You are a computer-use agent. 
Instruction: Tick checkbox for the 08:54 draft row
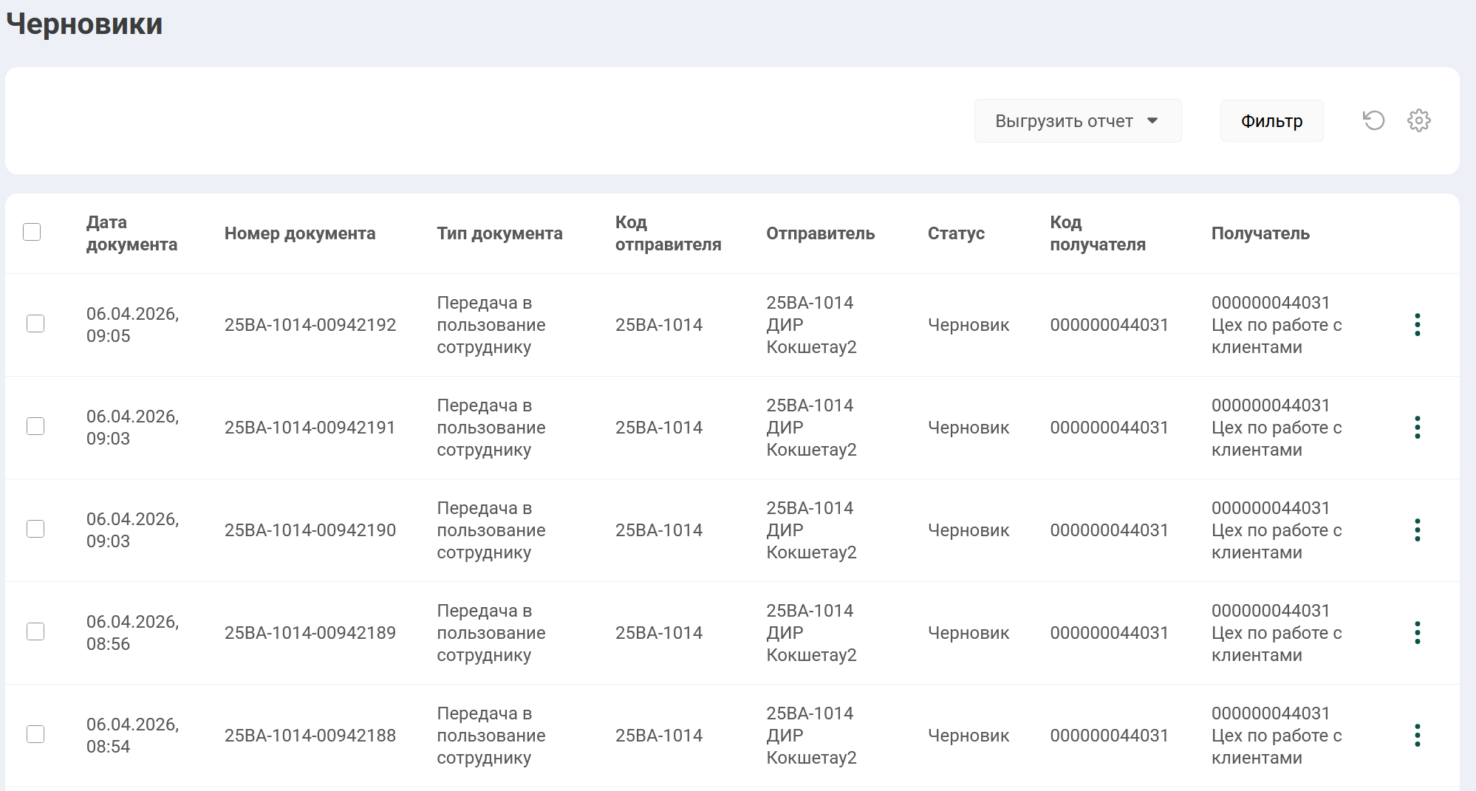pos(35,734)
